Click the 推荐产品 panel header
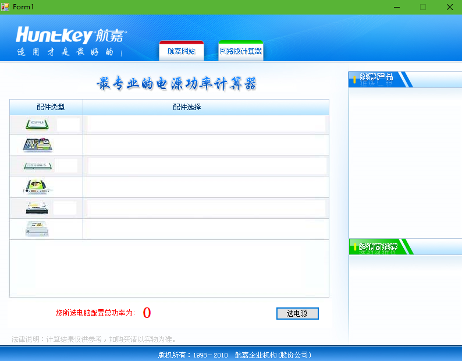 tap(406, 79)
